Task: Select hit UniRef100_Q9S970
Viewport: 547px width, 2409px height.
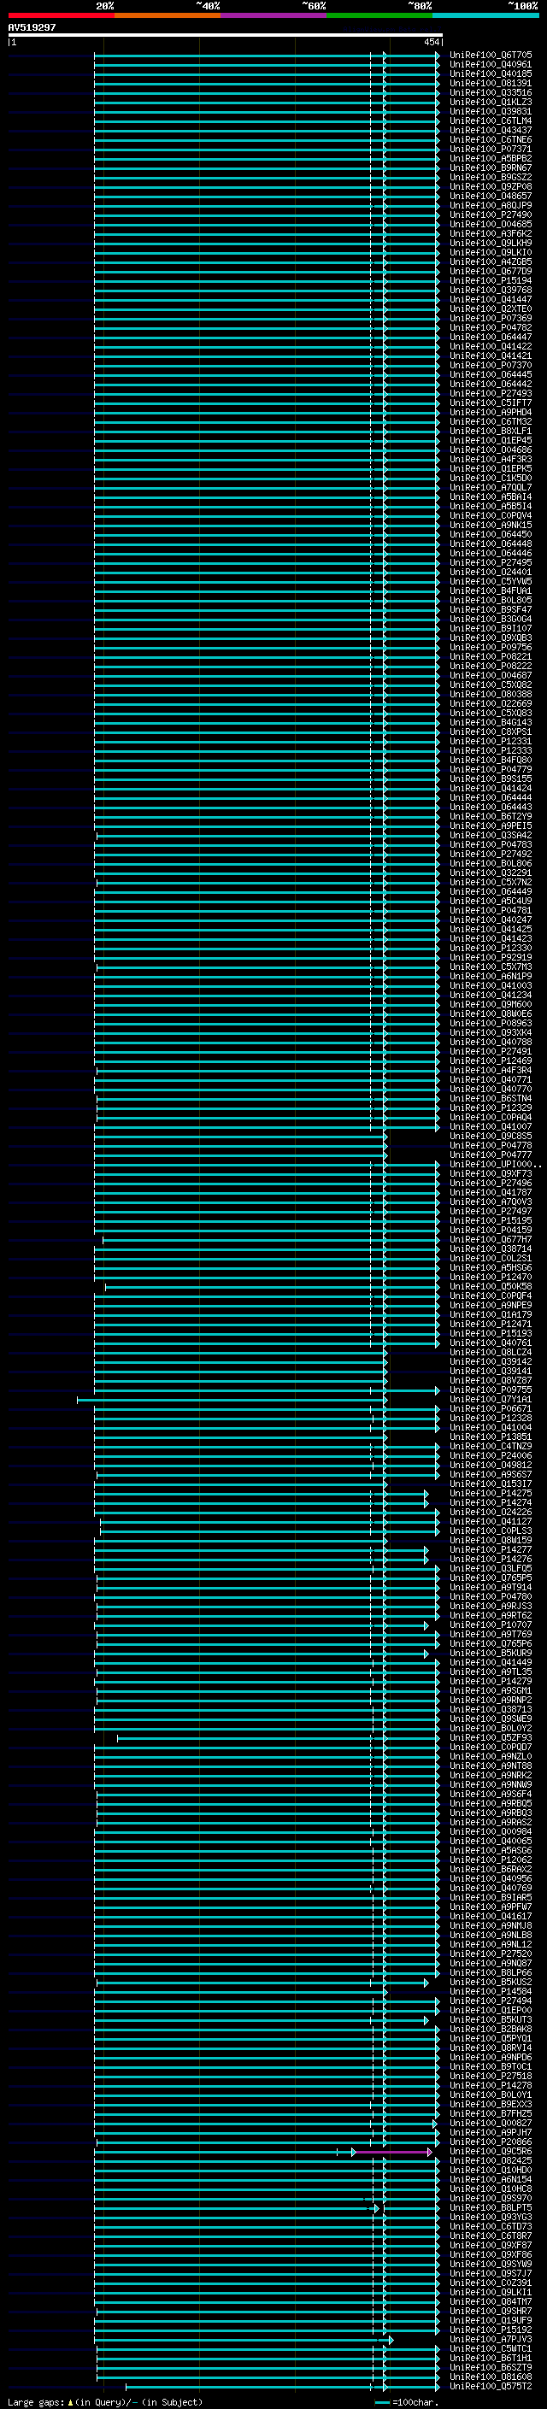Action: pyautogui.click(x=491, y=2198)
